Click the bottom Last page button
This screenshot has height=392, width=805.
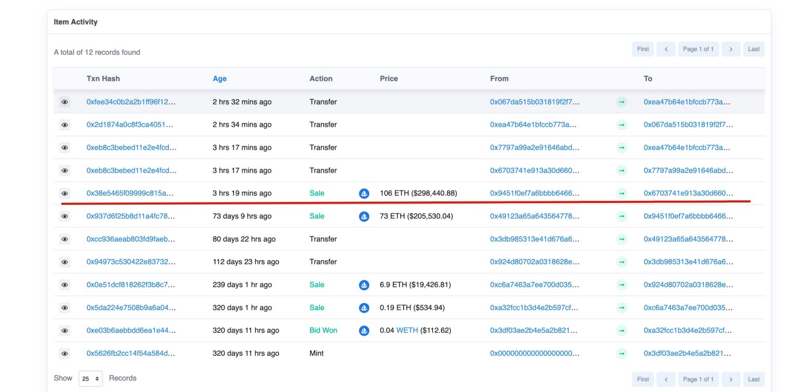(754, 379)
